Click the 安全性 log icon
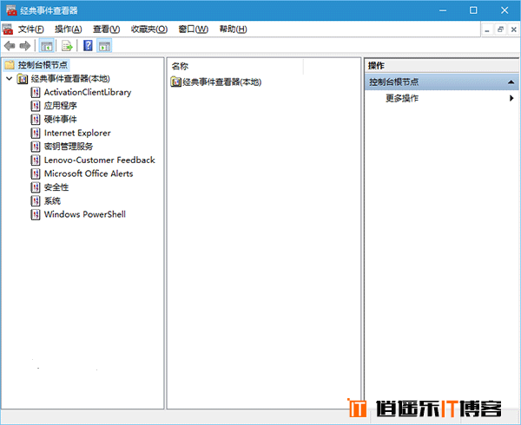Image resolution: width=521 pixels, height=425 pixels. point(36,187)
